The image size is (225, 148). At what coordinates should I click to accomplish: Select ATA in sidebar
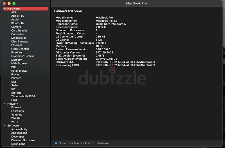tap(14, 12)
